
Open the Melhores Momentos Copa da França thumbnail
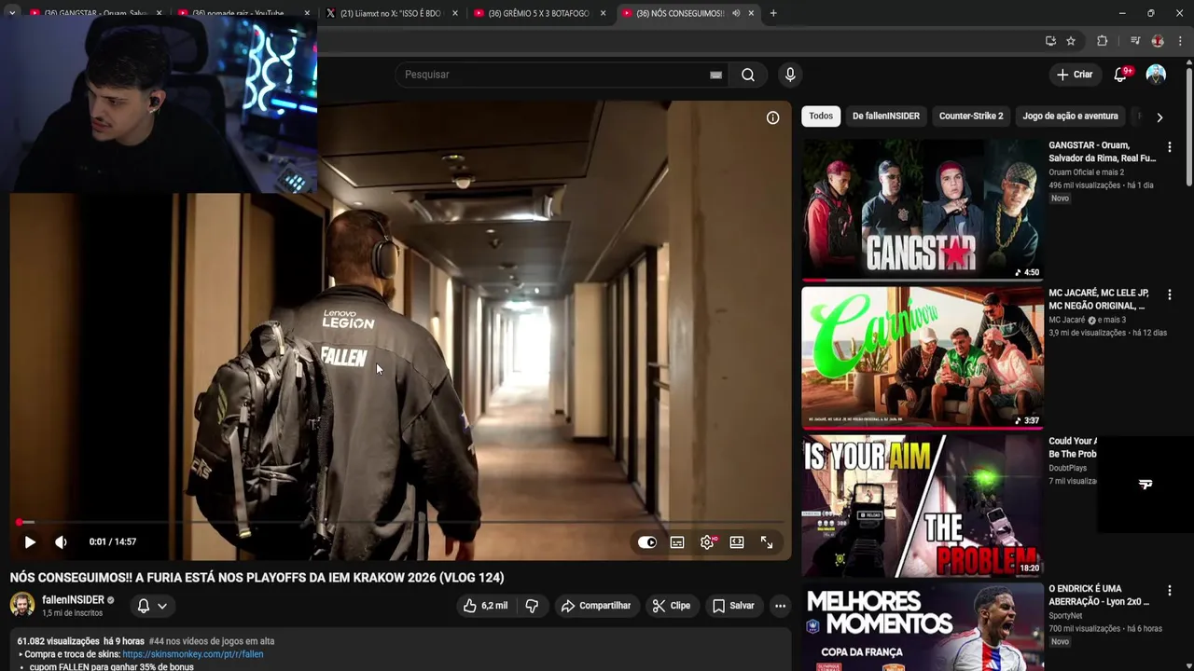click(923, 626)
